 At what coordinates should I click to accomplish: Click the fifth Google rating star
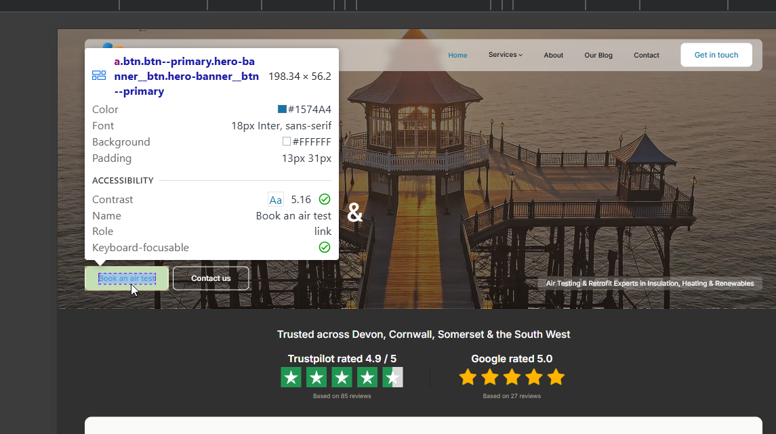click(x=556, y=377)
